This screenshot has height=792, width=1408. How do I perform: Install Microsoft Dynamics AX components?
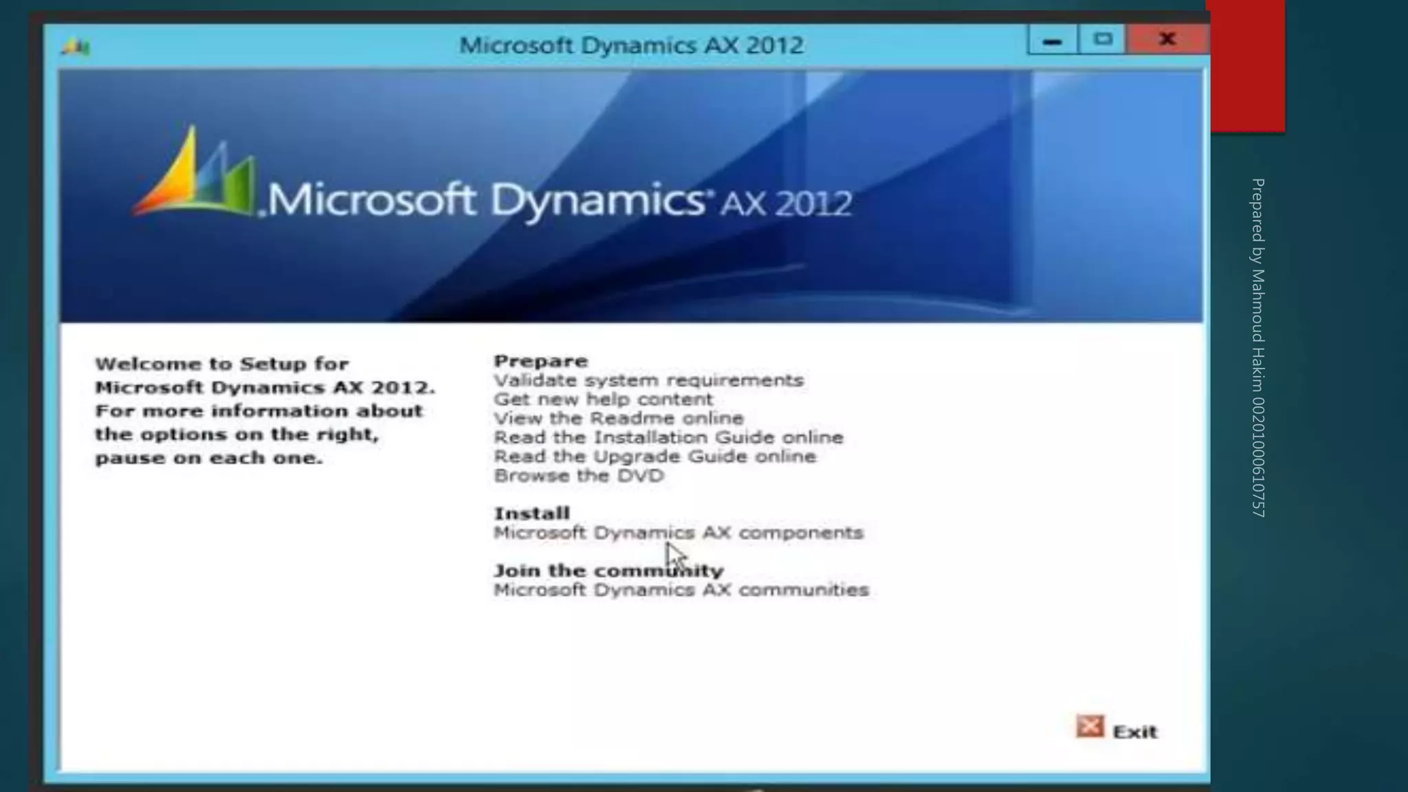click(678, 533)
